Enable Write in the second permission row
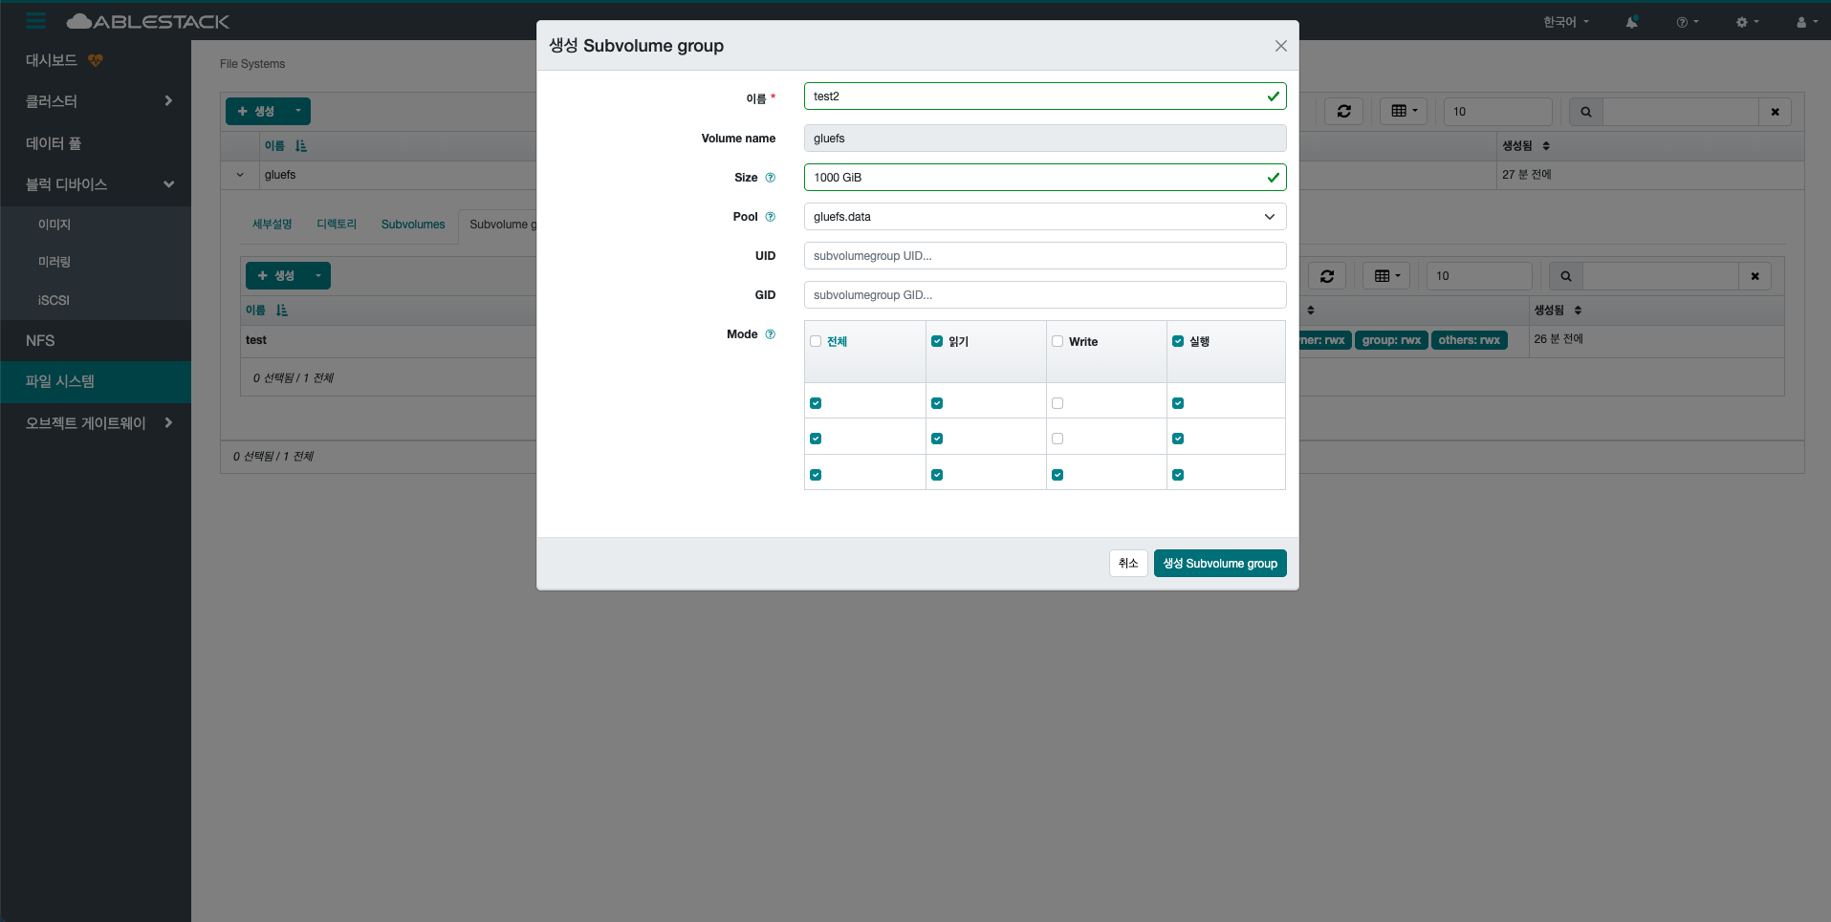 point(1057,439)
